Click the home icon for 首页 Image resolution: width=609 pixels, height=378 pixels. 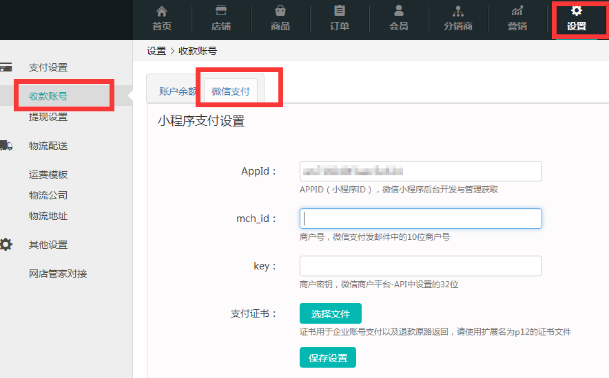pyautogui.click(x=162, y=12)
